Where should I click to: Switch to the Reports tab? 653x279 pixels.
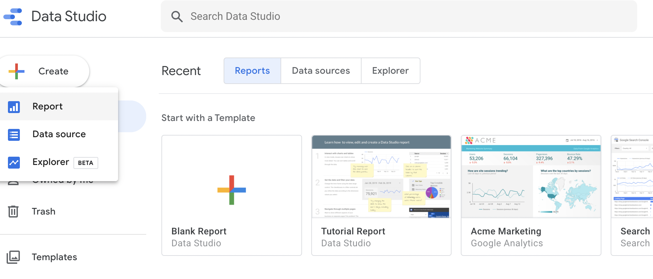[252, 71]
